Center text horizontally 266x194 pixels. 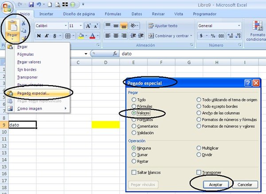point(116,36)
